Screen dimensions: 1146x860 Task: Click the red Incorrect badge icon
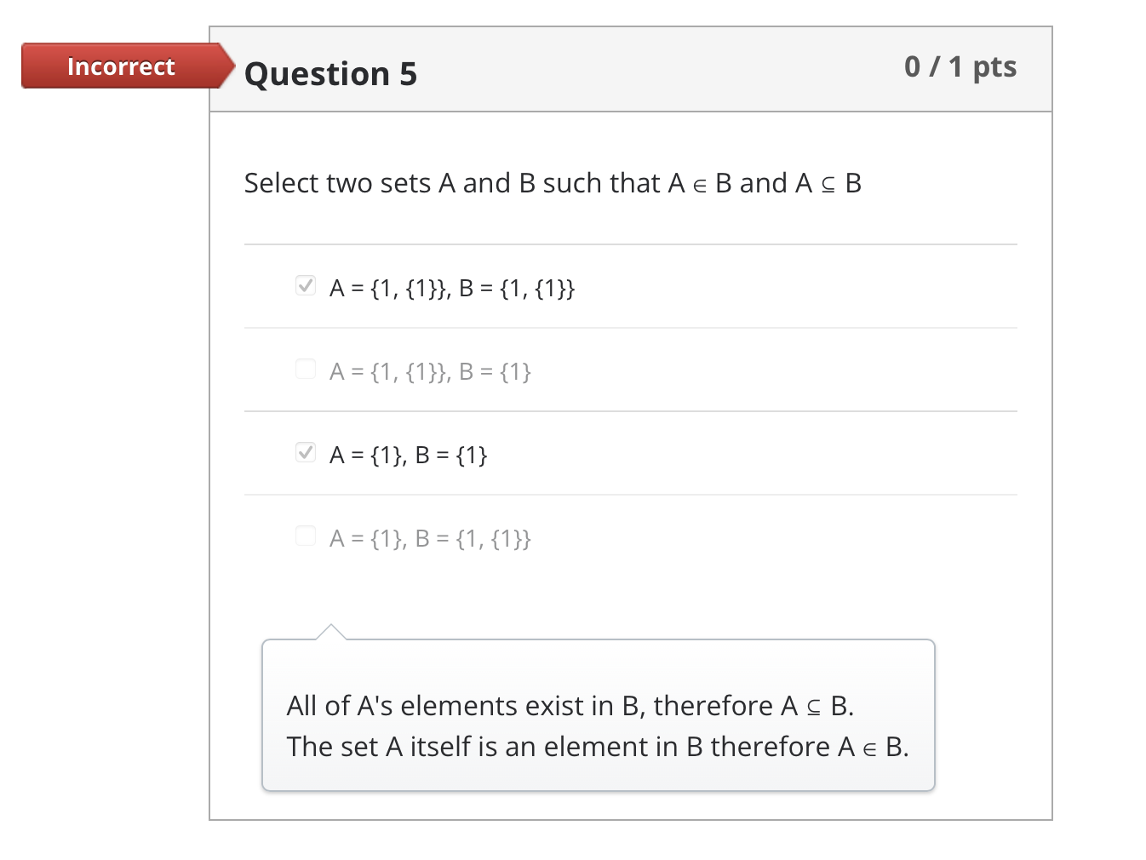pyautogui.click(x=119, y=66)
